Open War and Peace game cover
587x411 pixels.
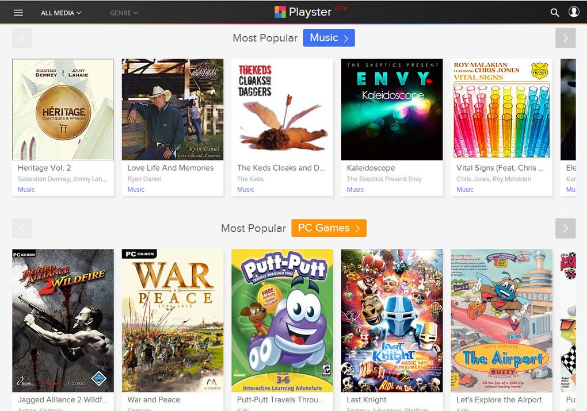coord(173,321)
